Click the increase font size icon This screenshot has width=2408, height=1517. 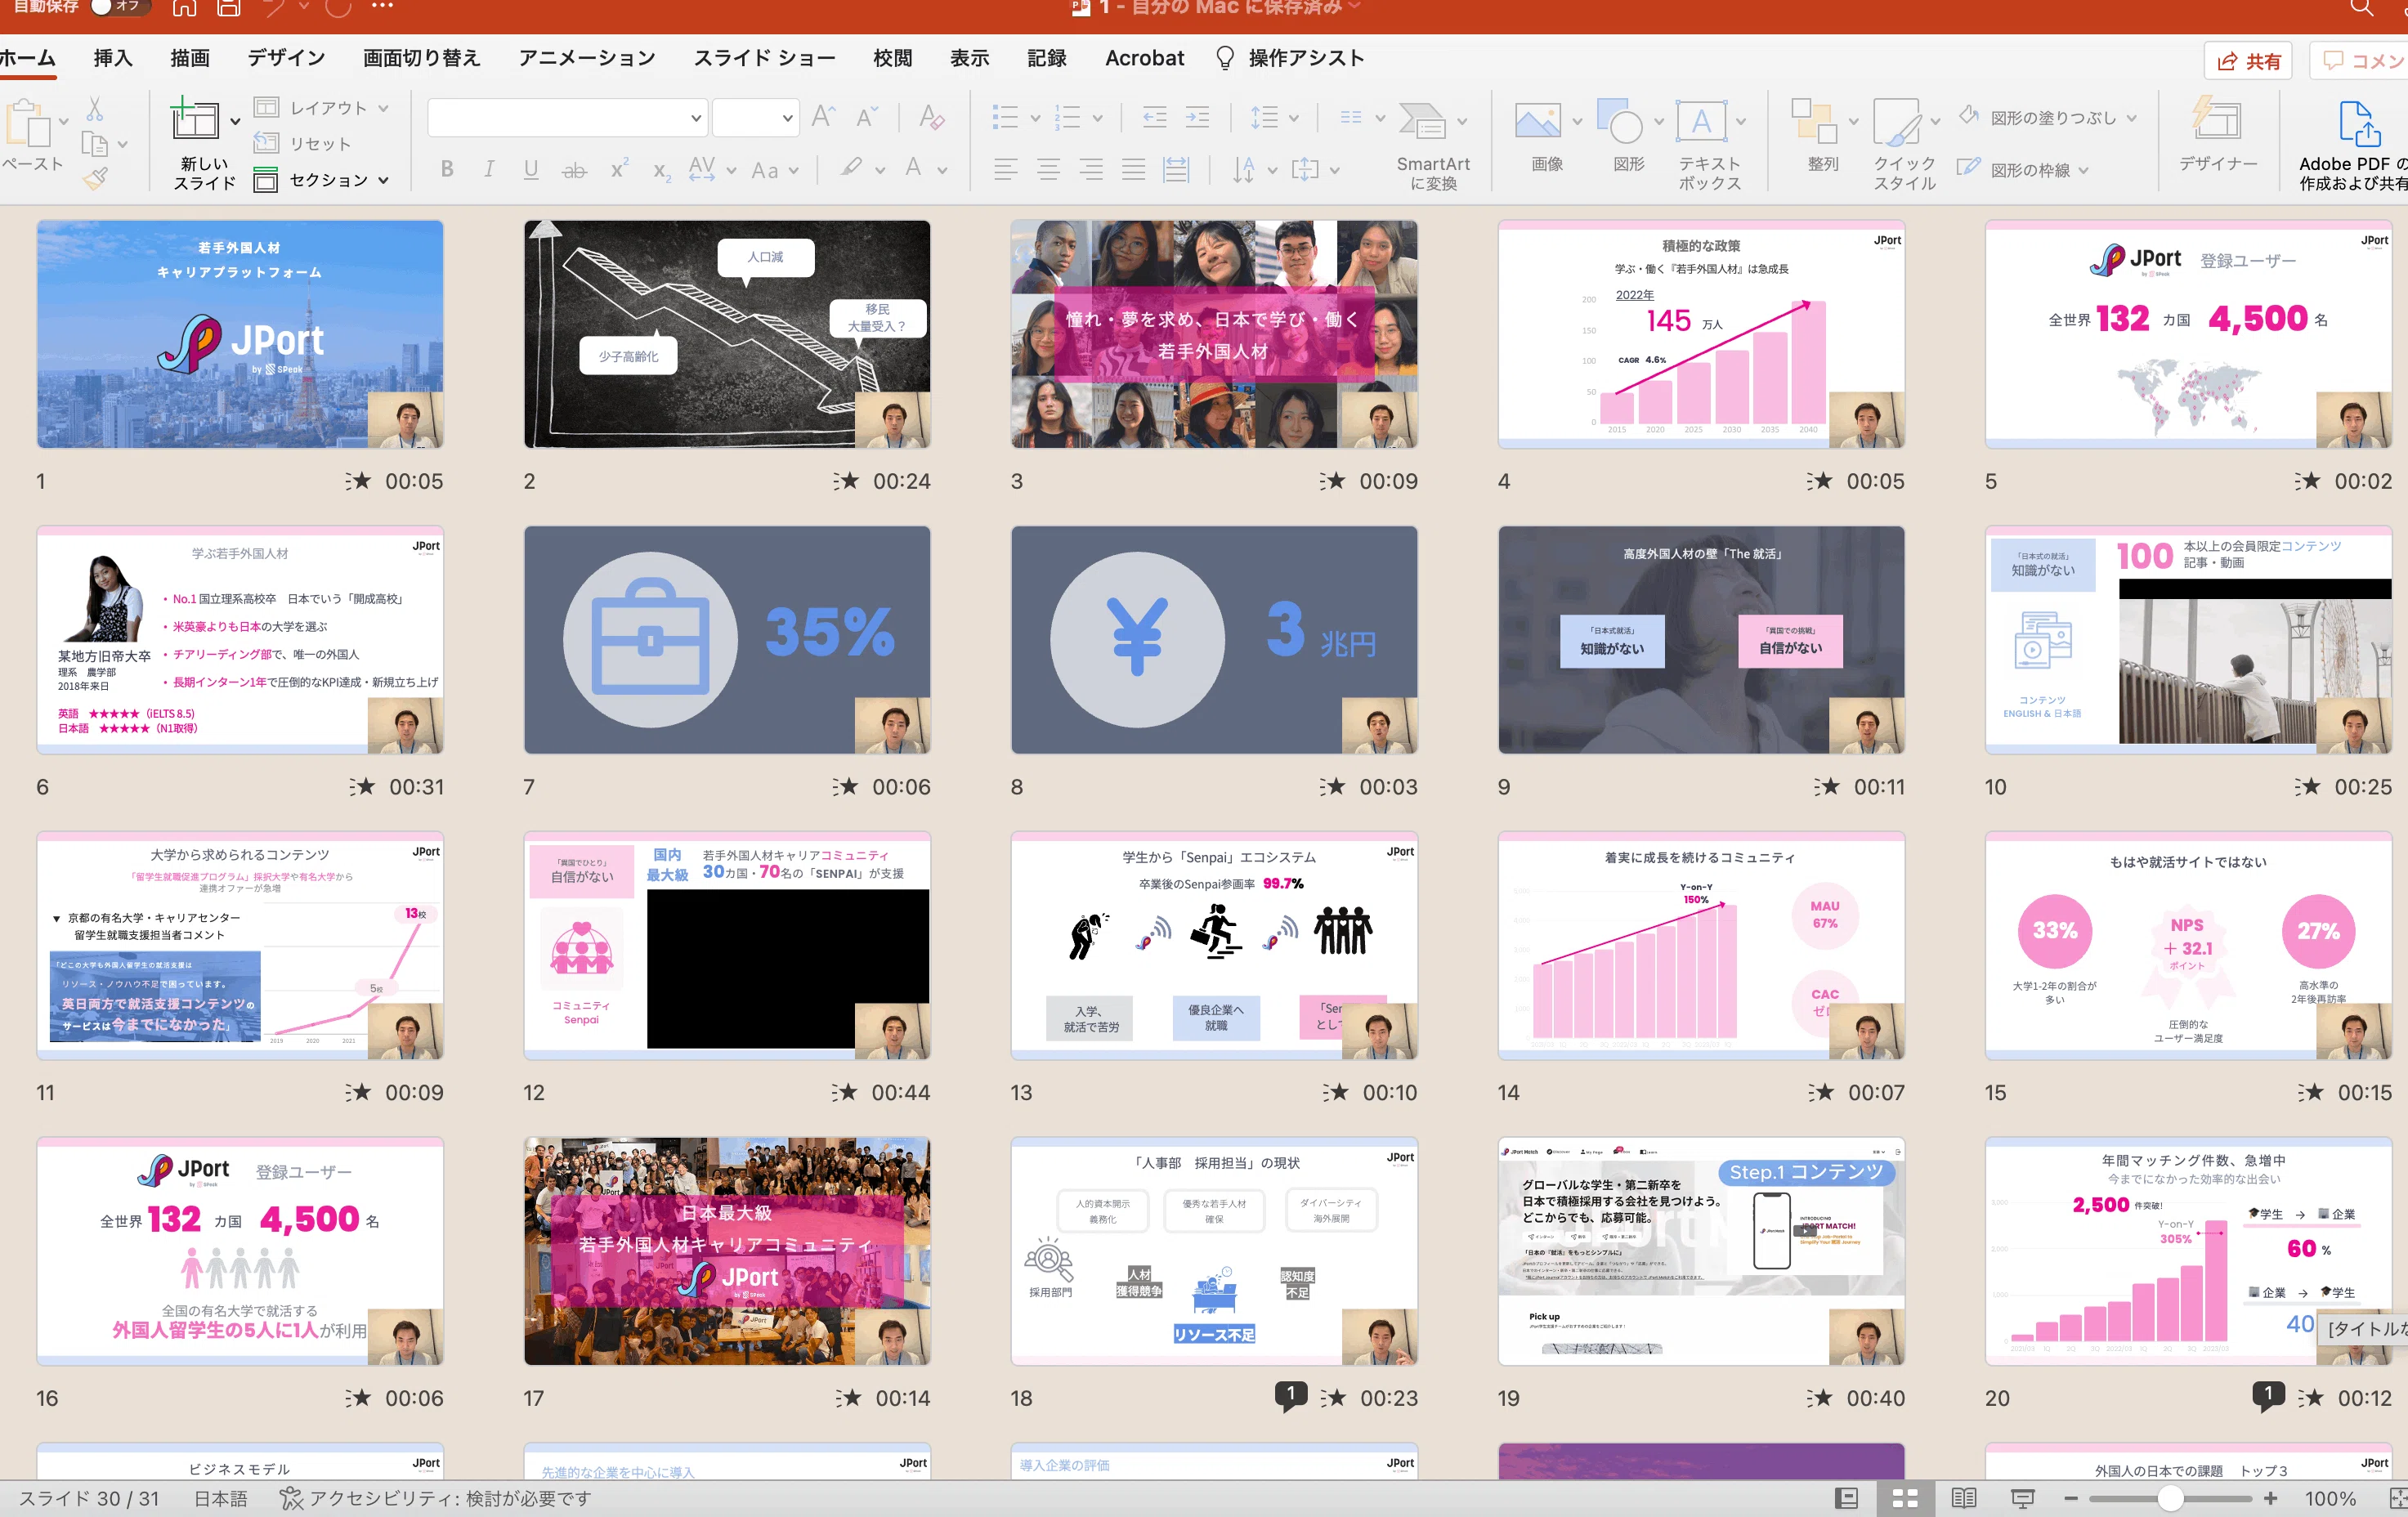(823, 117)
